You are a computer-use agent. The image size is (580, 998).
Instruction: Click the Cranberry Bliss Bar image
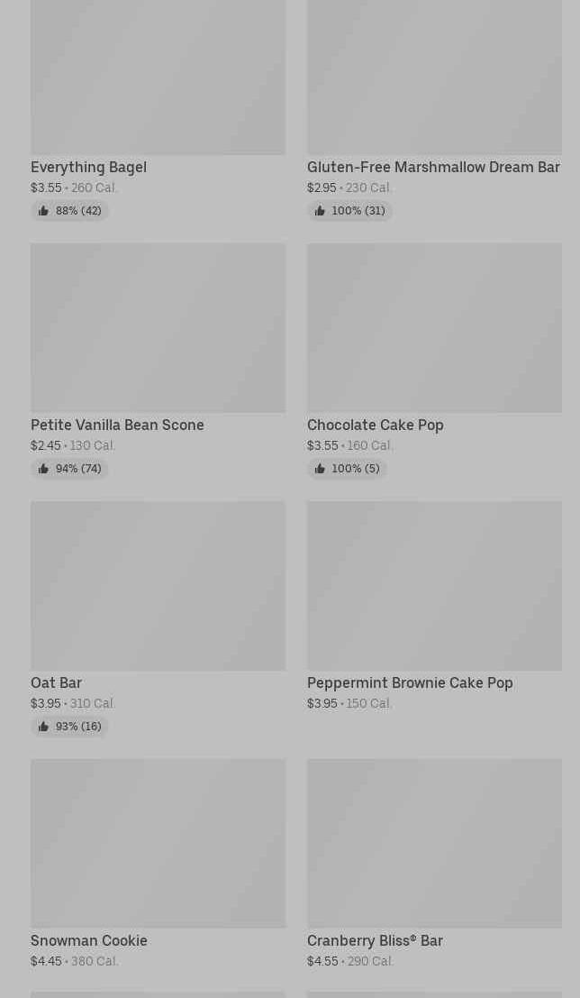[434, 843]
